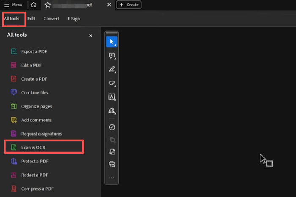The image size is (296, 197).
Task: Click the Scan & OCR icon
Action: pos(14,147)
